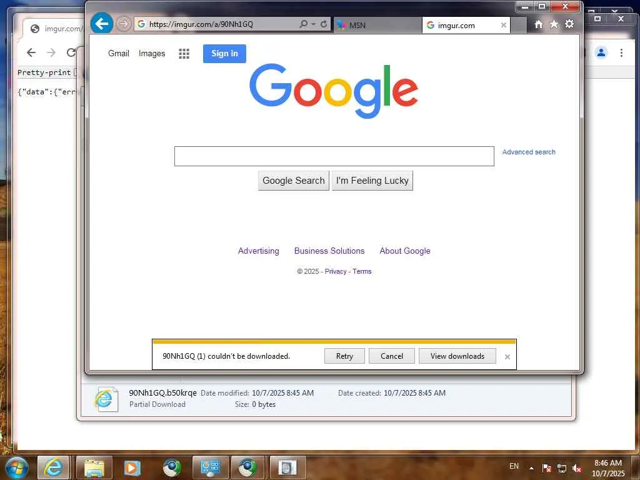Click View downloads button
The height and width of the screenshot is (480, 640).
click(457, 356)
